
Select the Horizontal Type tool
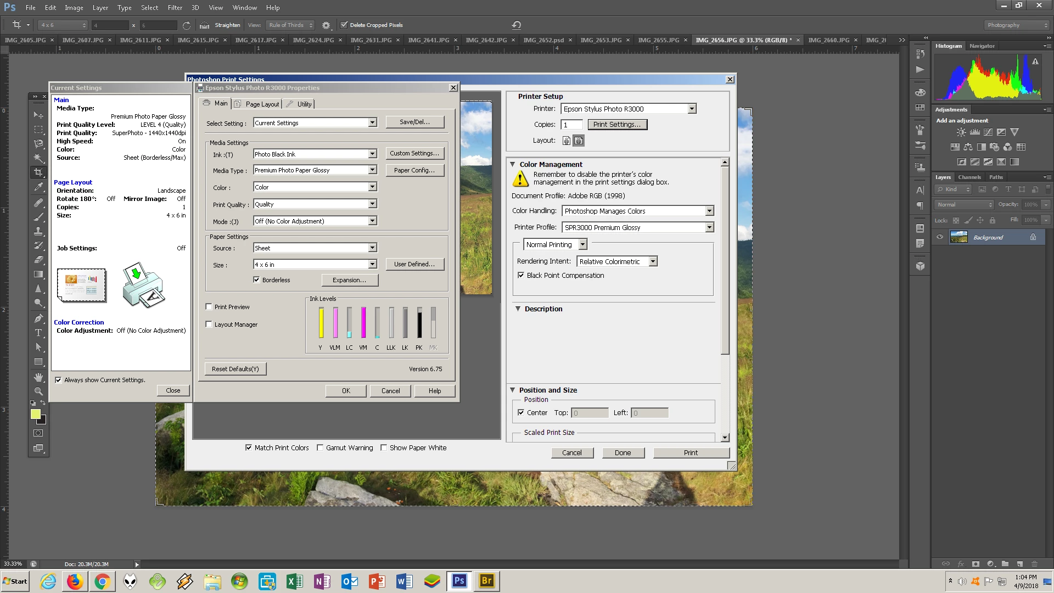[x=38, y=333]
